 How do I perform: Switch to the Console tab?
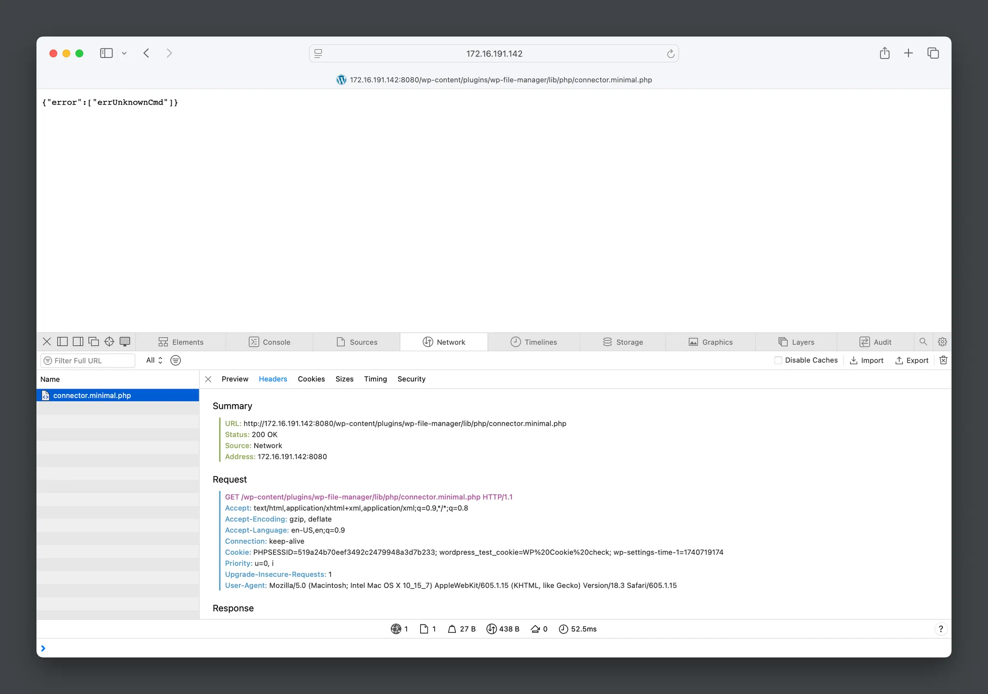[270, 342]
